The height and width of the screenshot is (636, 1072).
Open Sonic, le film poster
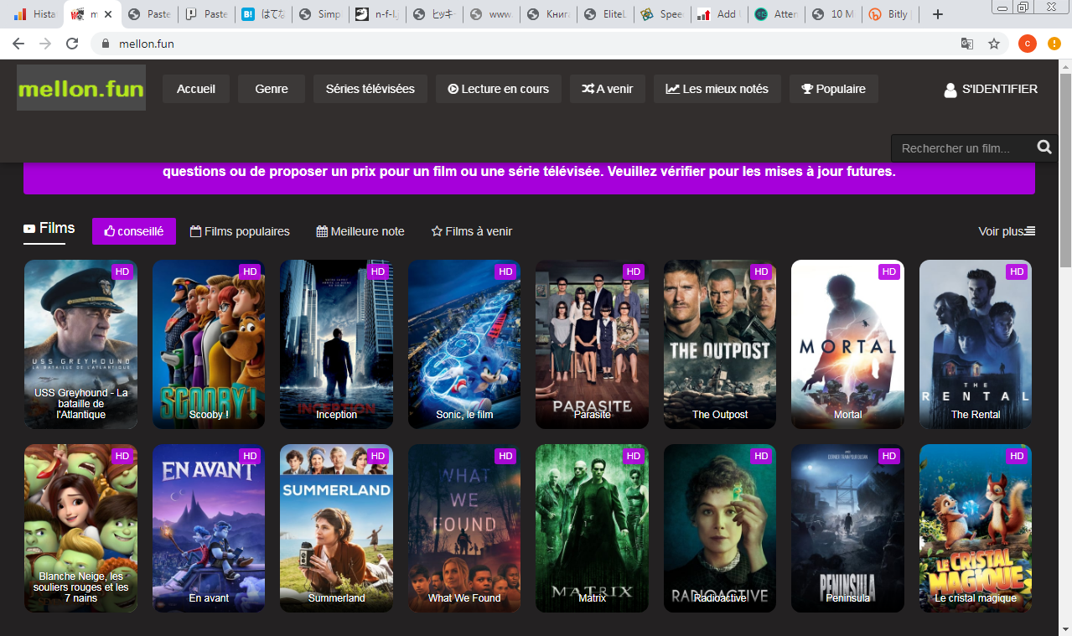(464, 344)
